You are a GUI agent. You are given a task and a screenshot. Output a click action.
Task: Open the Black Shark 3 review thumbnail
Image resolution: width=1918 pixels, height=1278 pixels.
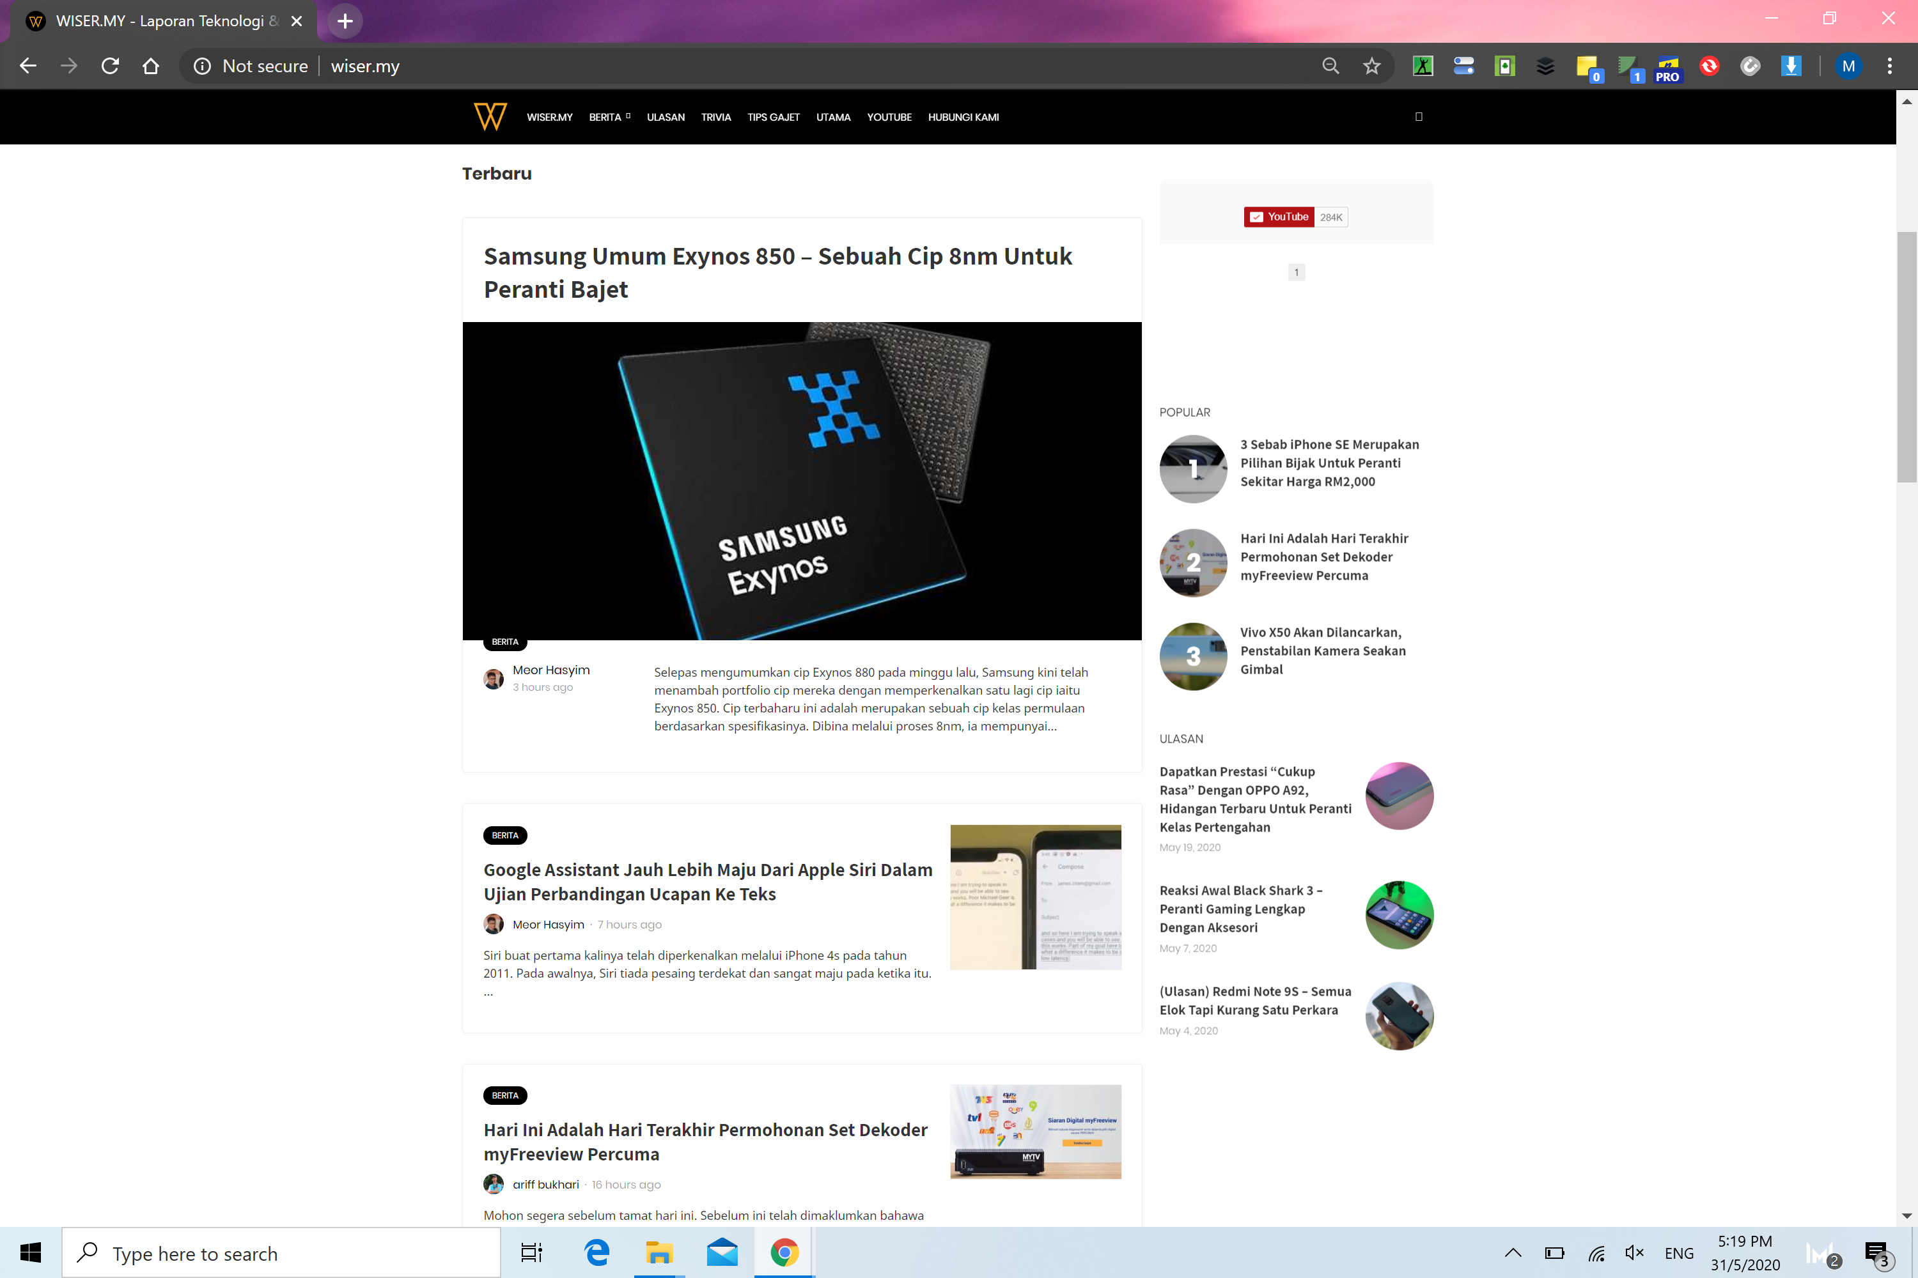tap(1399, 914)
